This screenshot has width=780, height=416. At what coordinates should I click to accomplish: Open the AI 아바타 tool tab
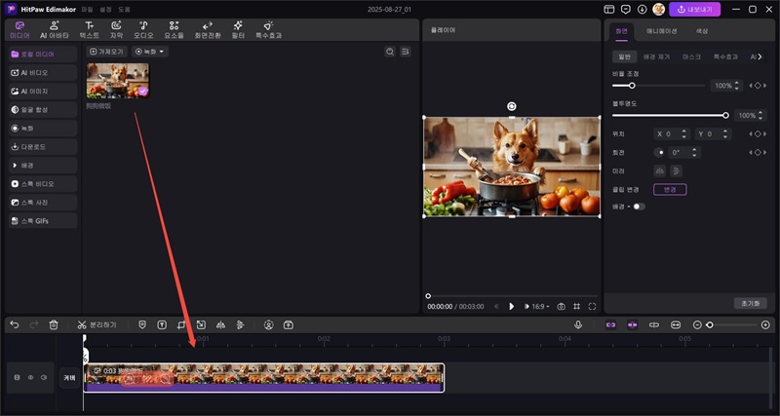click(54, 30)
